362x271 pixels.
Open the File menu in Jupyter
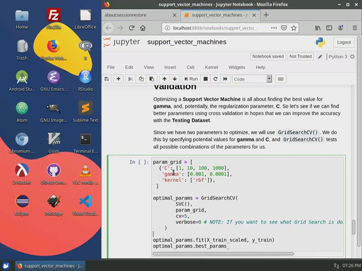coord(111,67)
